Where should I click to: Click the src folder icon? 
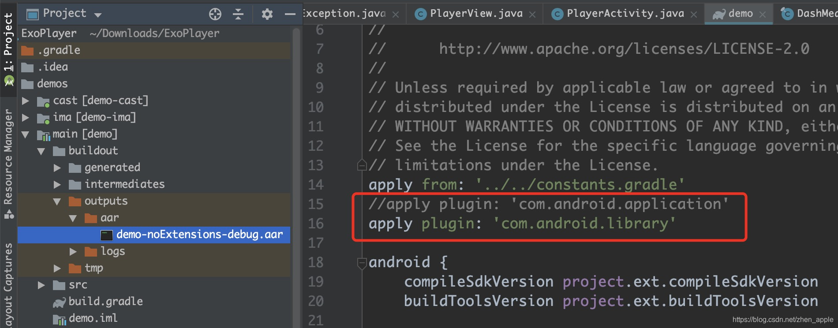[59, 285]
